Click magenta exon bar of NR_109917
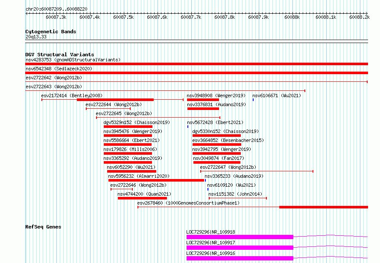This screenshot has height=263, width=380. pyautogui.click(x=240, y=248)
